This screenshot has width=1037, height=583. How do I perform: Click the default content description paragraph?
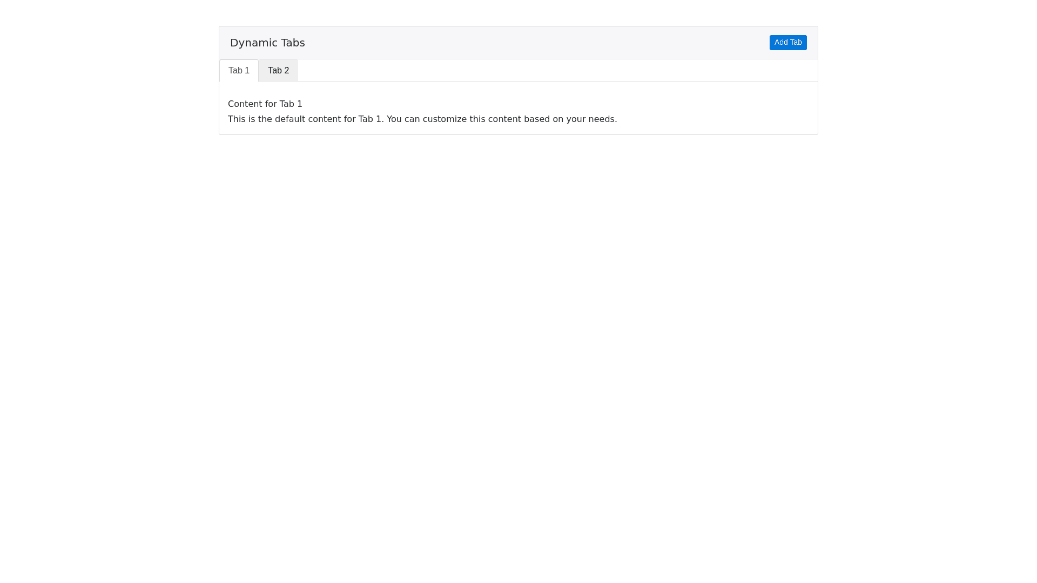[x=422, y=119]
